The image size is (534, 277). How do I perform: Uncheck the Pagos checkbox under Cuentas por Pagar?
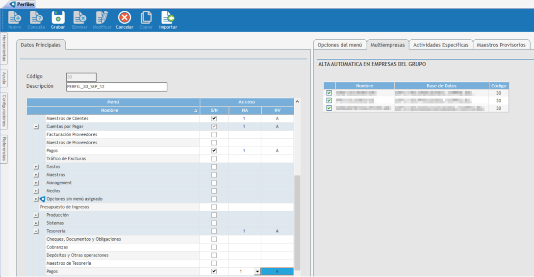click(x=214, y=151)
